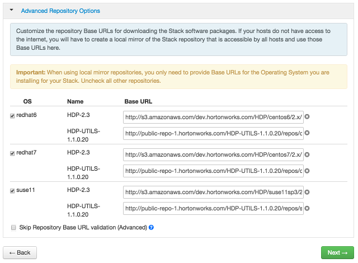Clear the redhat7 HDP-UTILS base URL
The width and height of the screenshot is (358, 263).
[307, 171]
